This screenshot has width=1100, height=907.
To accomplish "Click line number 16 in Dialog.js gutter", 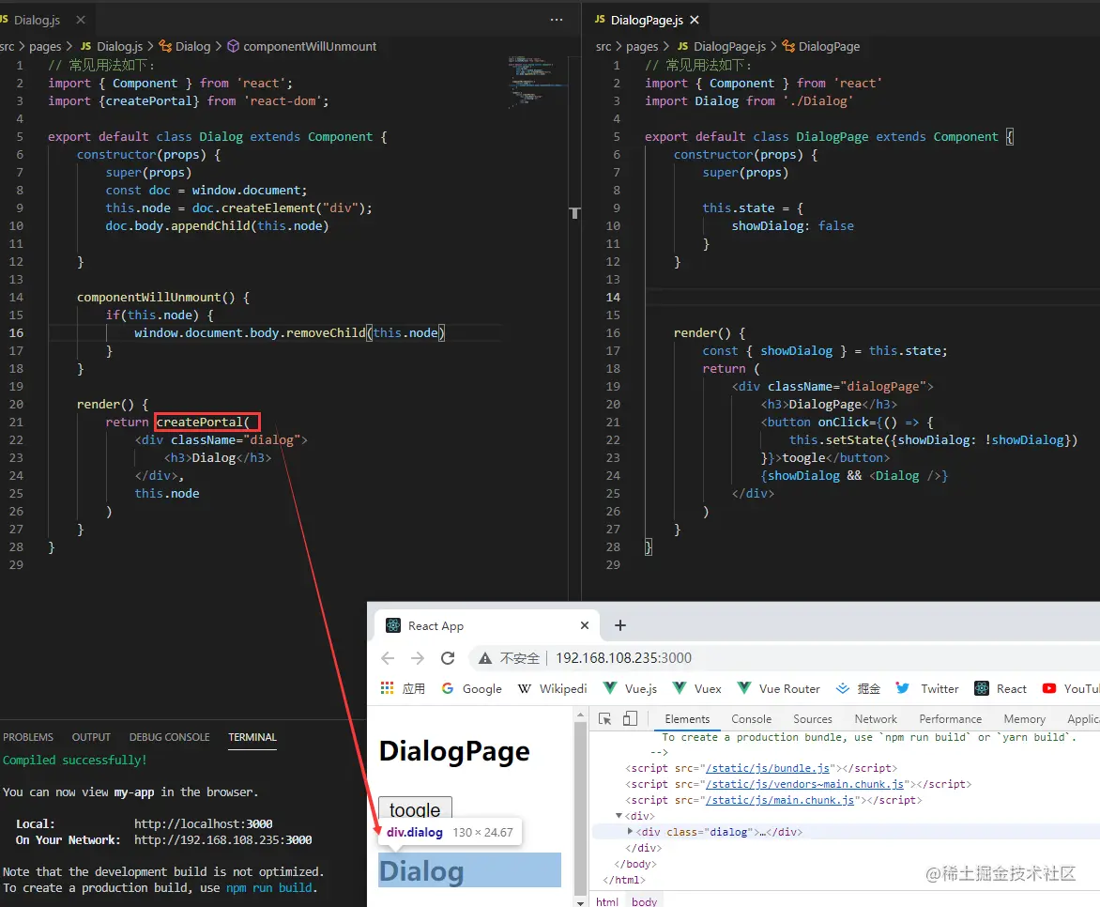I will click(x=16, y=332).
